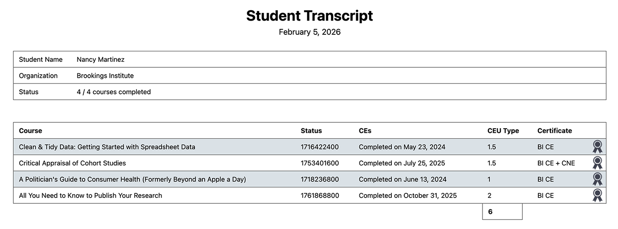Open A Politician's Guide to Consumer Health course
This screenshot has width=618, height=229.
[x=132, y=180]
